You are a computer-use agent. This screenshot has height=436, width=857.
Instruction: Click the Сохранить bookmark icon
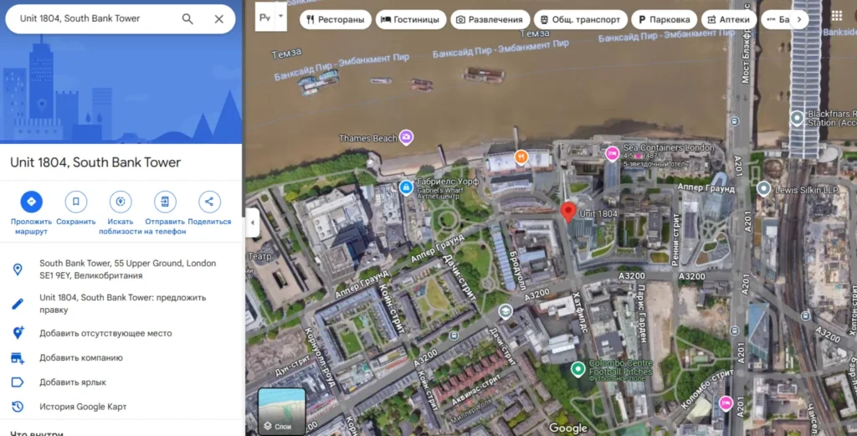76,202
